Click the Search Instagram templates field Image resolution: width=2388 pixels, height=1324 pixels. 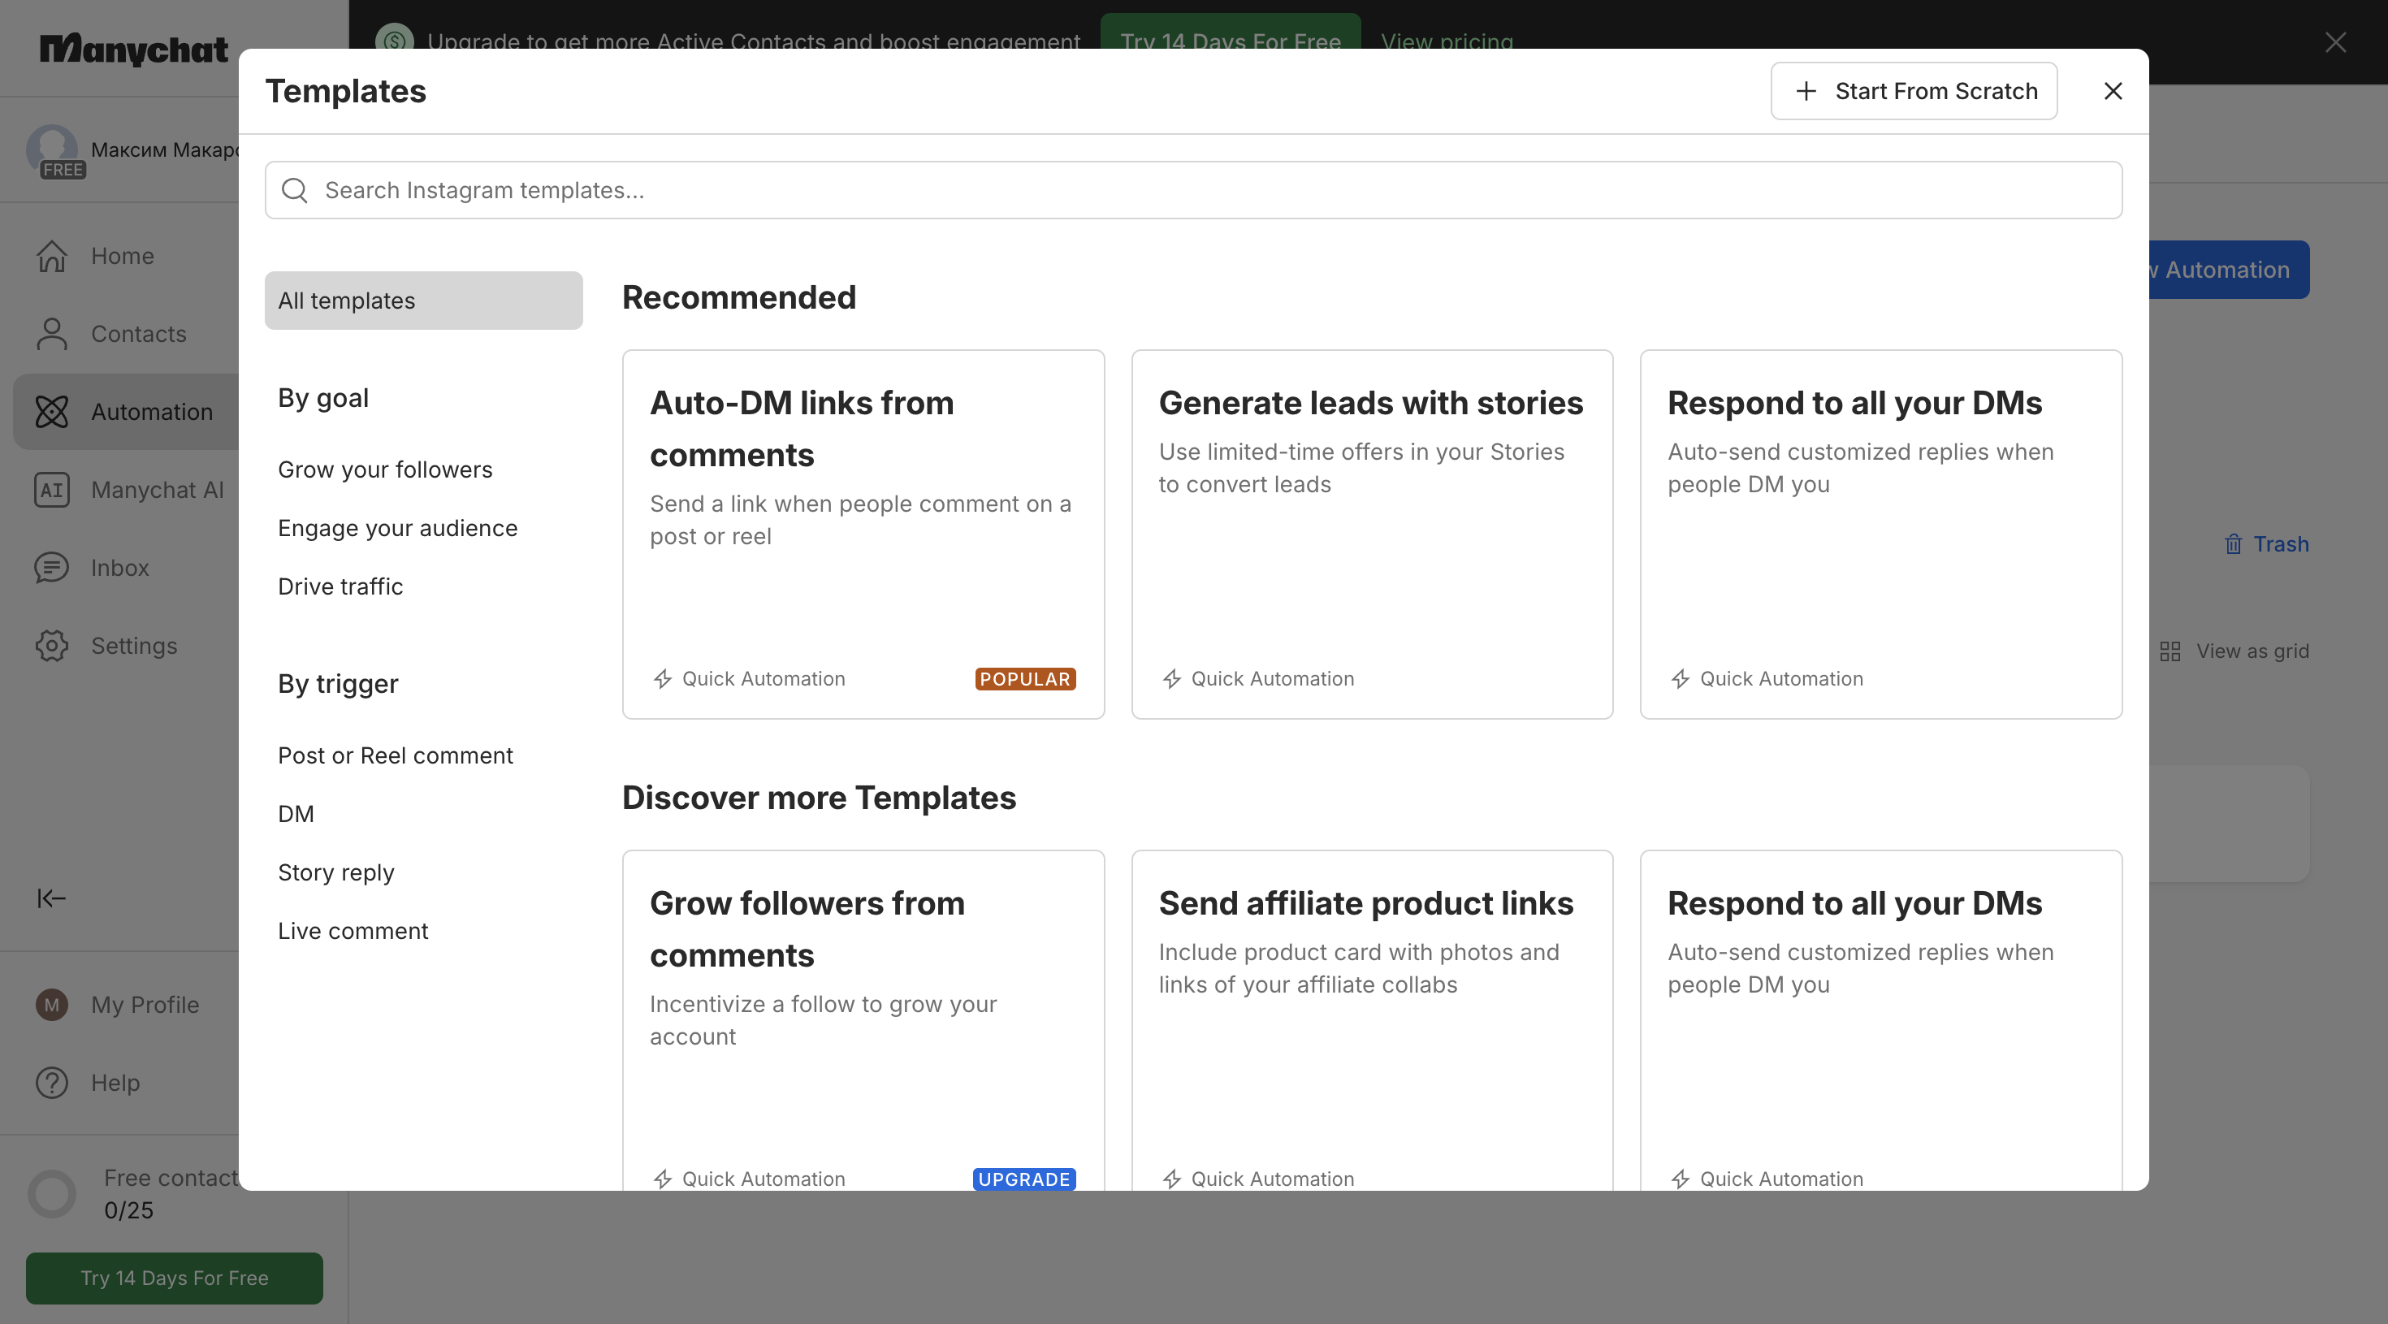pos(1193,190)
